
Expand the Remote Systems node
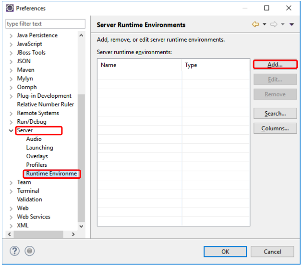(x=11, y=114)
